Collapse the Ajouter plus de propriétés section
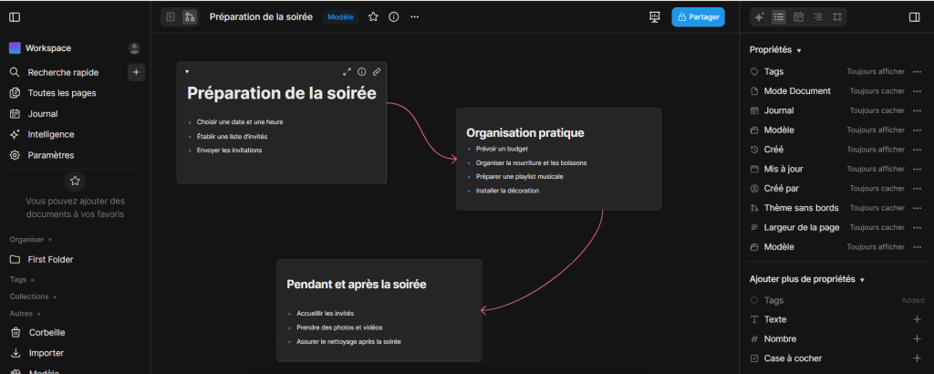 [x=862, y=279]
